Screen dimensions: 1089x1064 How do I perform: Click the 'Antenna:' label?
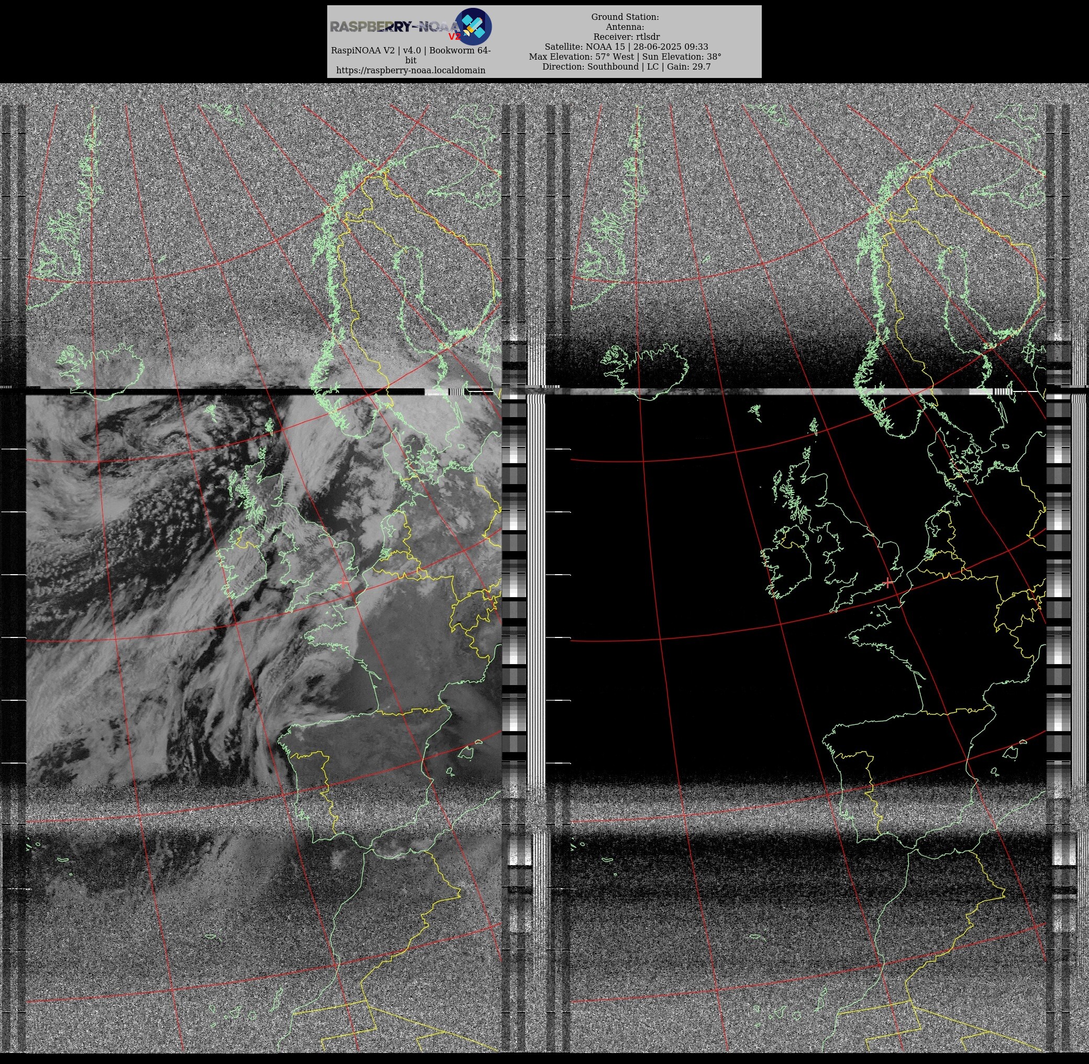pyautogui.click(x=625, y=27)
